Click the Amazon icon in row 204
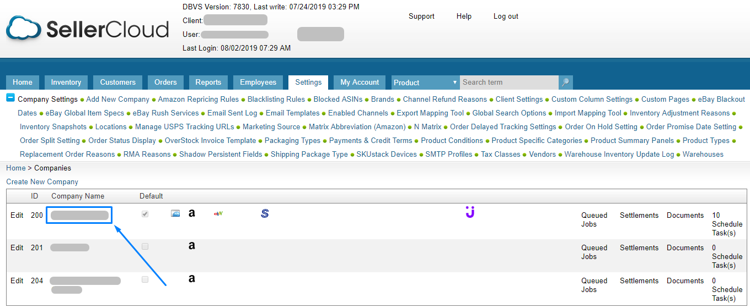Viewport: 750px width, 308px height. 192,278
